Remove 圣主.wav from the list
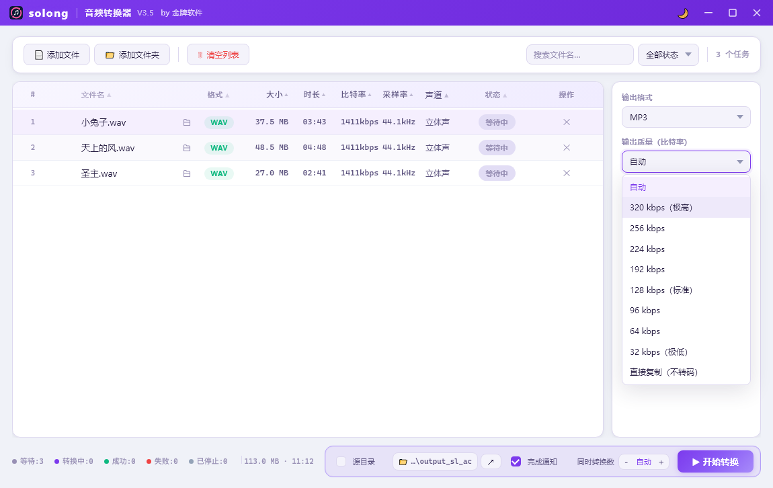This screenshot has width=773, height=488. (567, 173)
